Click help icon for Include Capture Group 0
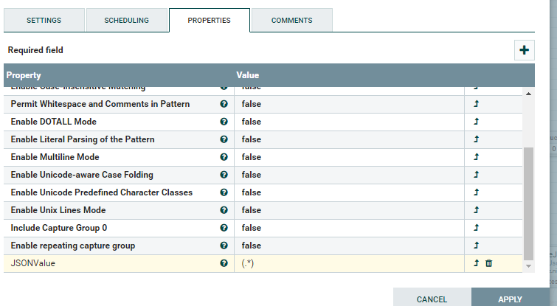The height and width of the screenshot is (306, 557). click(x=224, y=228)
